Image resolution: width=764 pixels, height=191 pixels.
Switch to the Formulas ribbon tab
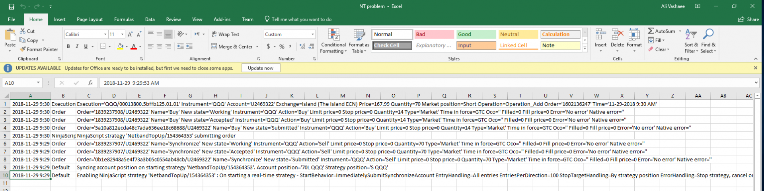click(x=124, y=19)
